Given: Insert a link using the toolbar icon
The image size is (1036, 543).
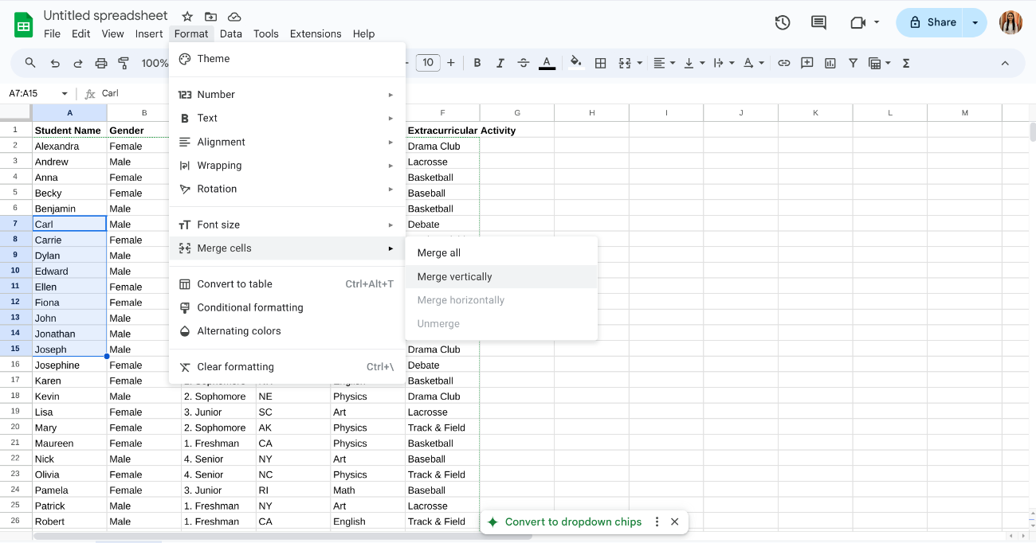Looking at the screenshot, I should click(x=787, y=62).
